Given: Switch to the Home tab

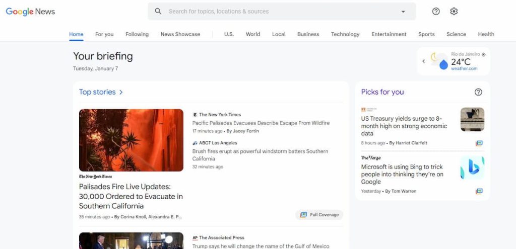Looking at the screenshot, I should coord(76,34).
